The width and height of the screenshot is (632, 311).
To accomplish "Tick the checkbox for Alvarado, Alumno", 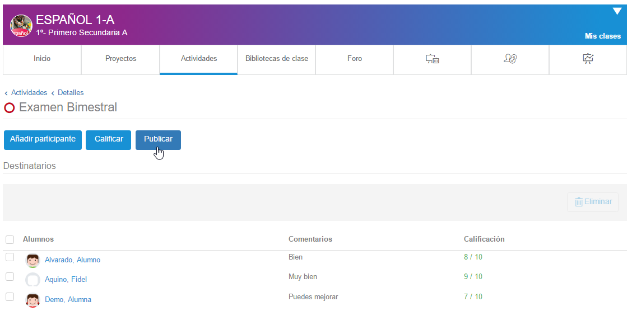I will [x=10, y=257].
